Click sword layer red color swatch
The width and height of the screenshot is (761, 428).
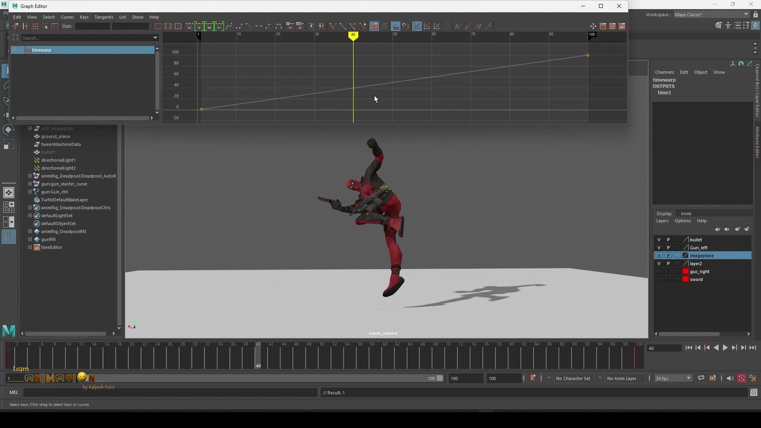(x=686, y=279)
